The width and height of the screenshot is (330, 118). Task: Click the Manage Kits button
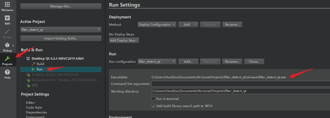tap(61, 6)
